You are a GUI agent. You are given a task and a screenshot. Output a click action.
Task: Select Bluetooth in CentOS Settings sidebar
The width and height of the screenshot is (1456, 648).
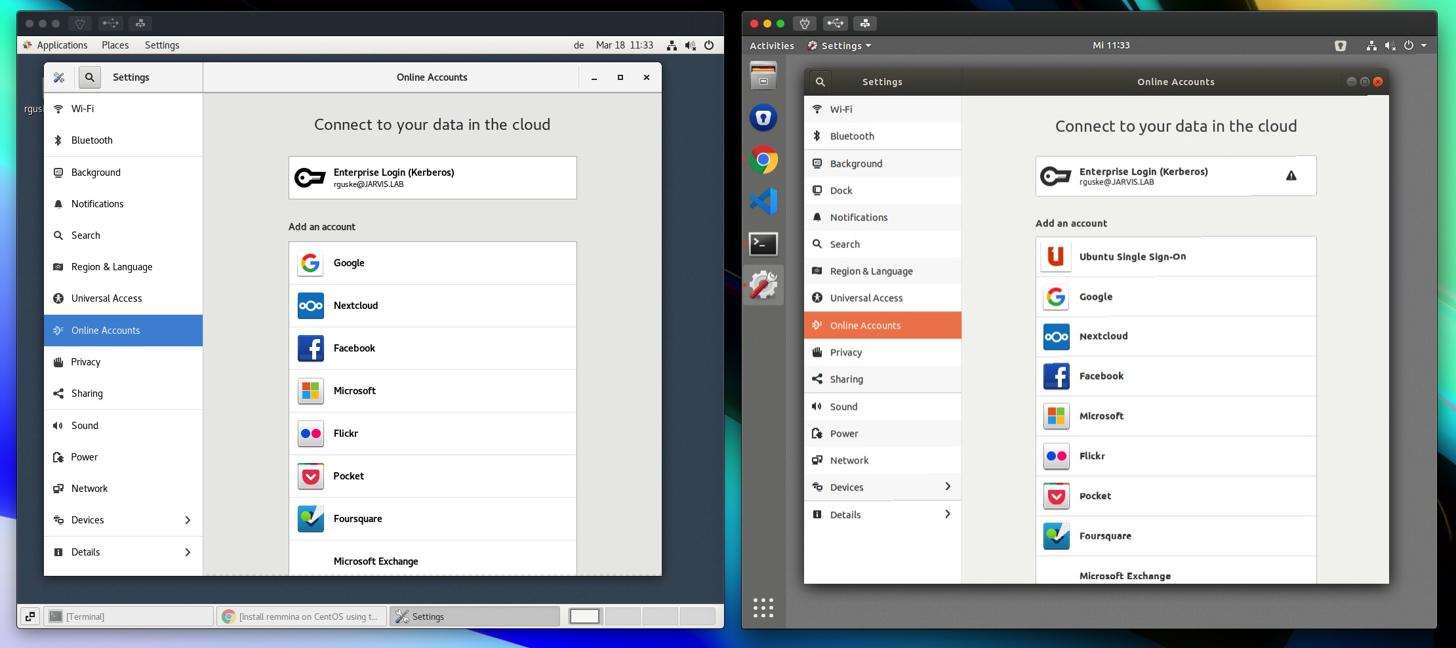(x=123, y=140)
